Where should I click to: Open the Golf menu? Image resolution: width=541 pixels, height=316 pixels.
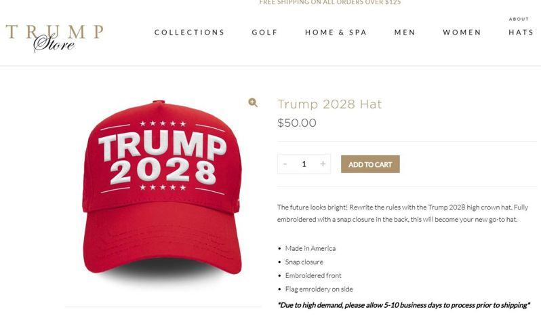point(264,33)
